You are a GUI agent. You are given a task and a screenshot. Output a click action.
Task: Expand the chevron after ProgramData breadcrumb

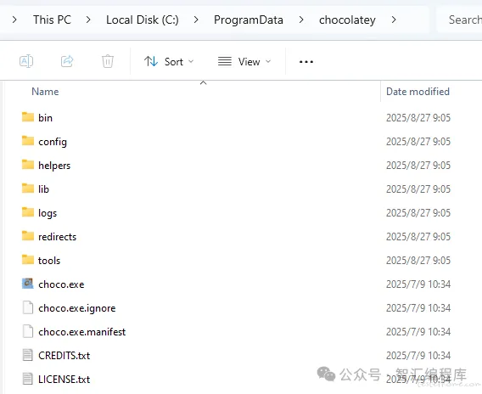301,20
